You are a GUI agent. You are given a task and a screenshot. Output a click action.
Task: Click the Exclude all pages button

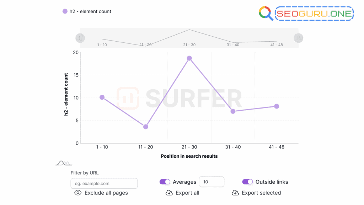tap(107, 193)
